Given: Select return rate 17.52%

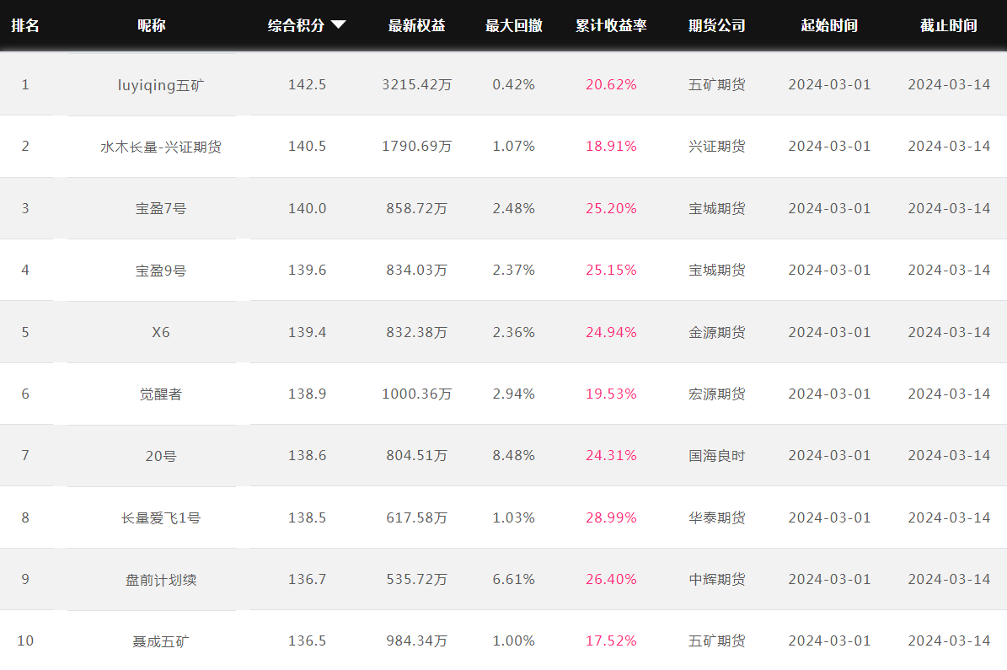Looking at the screenshot, I should coord(611,641).
